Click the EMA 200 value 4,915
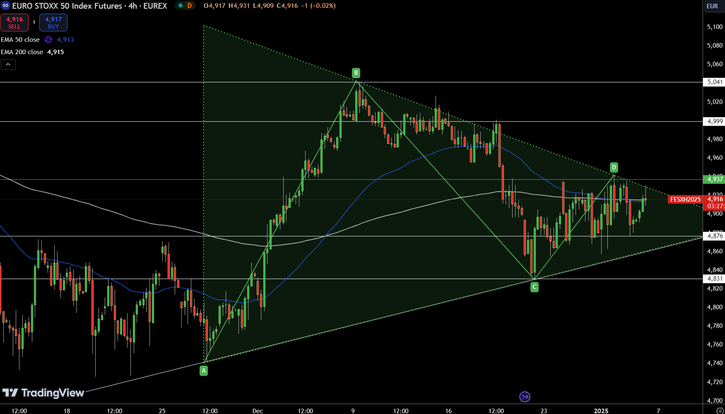Image resolution: width=725 pixels, height=414 pixels. pyautogui.click(x=55, y=52)
